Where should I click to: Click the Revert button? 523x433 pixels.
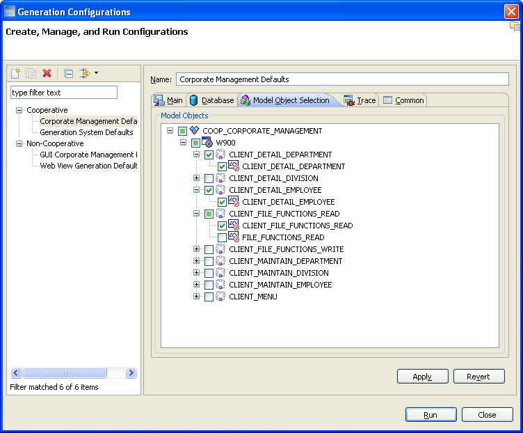pos(478,377)
